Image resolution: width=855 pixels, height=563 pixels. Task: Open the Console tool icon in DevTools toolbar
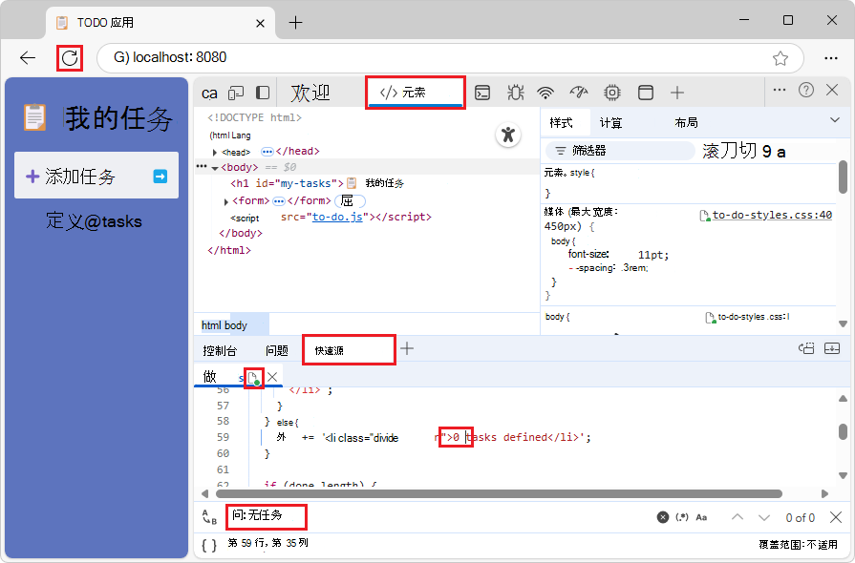click(x=483, y=93)
